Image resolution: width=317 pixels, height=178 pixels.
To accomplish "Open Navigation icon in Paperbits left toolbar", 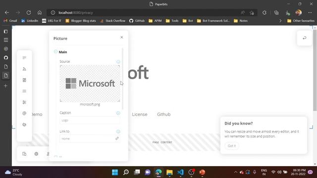I will click(x=24, y=91).
